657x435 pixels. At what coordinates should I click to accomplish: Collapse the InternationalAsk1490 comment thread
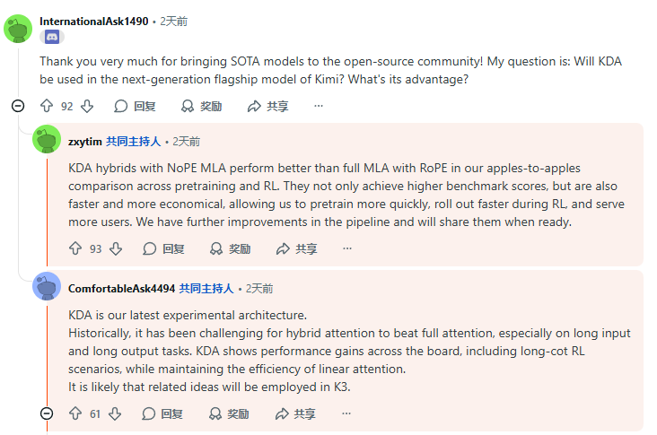tap(18, 106)
